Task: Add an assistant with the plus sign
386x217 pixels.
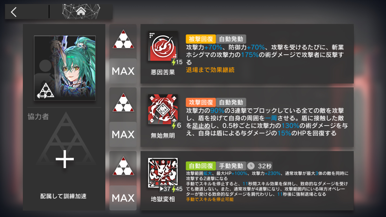Action: click(65, 159)
